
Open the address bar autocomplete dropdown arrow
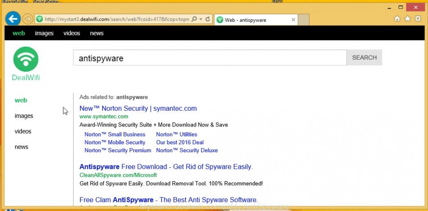[x=201, y=19]
